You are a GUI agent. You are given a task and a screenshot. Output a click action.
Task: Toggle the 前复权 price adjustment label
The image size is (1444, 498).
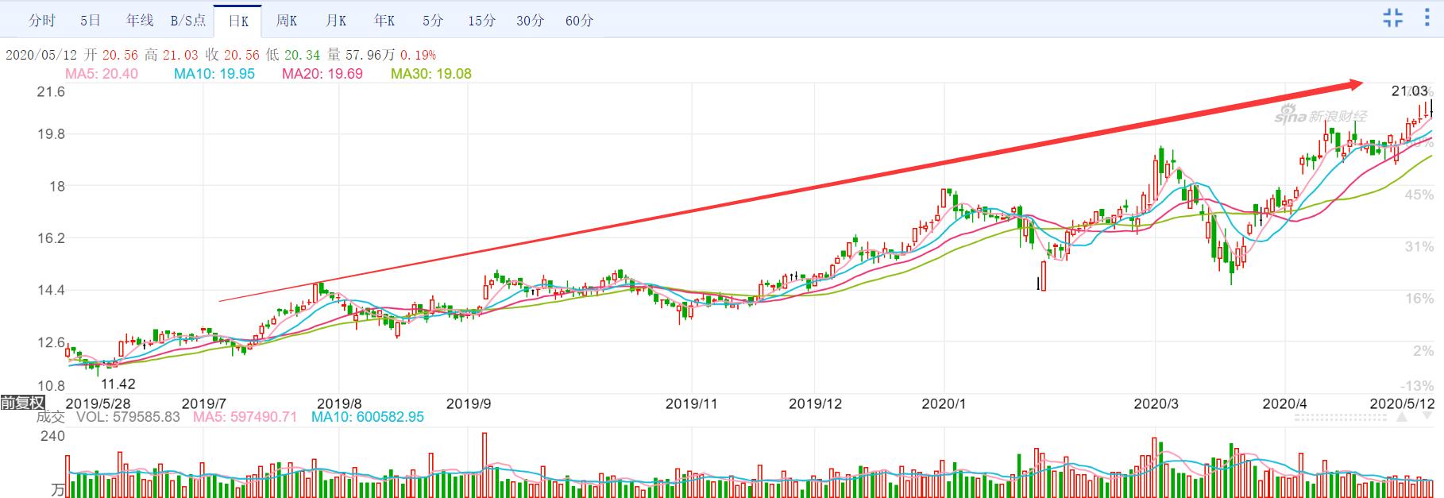click(22, 403)
